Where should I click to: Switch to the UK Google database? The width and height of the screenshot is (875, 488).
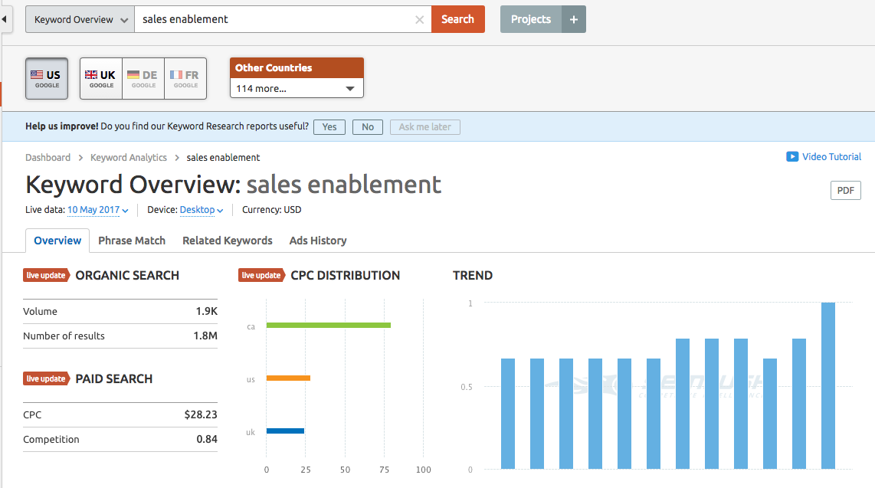(x=100, y=79)
